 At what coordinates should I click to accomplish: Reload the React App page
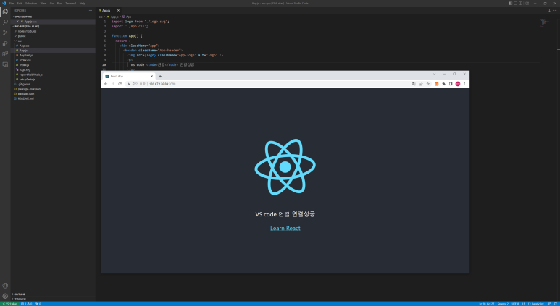pyautogui.click(x=120, y=84)
